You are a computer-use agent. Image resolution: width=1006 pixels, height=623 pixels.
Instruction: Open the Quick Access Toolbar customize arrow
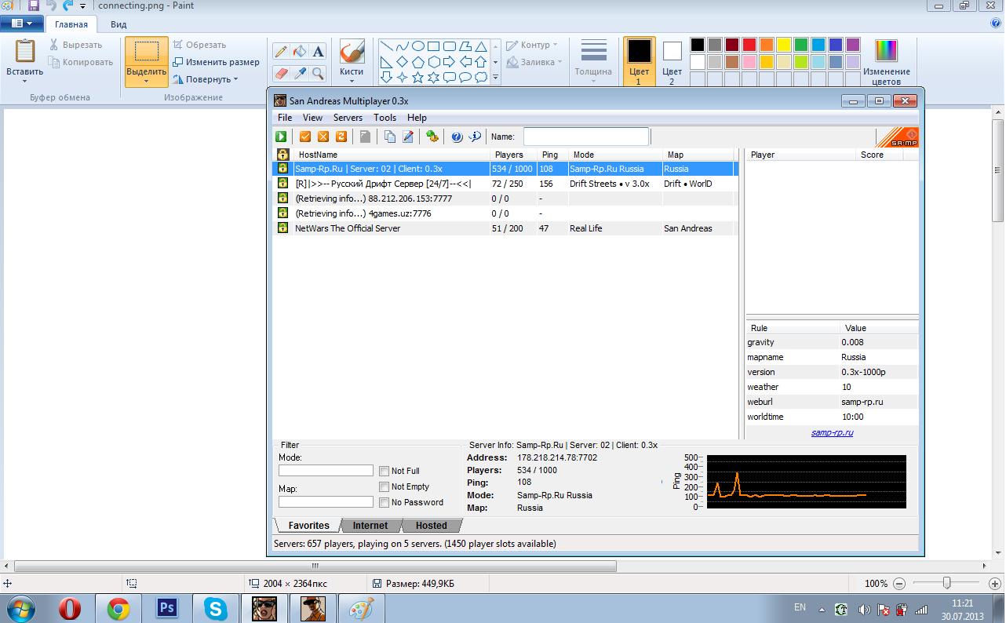click(x=82, y=6)
